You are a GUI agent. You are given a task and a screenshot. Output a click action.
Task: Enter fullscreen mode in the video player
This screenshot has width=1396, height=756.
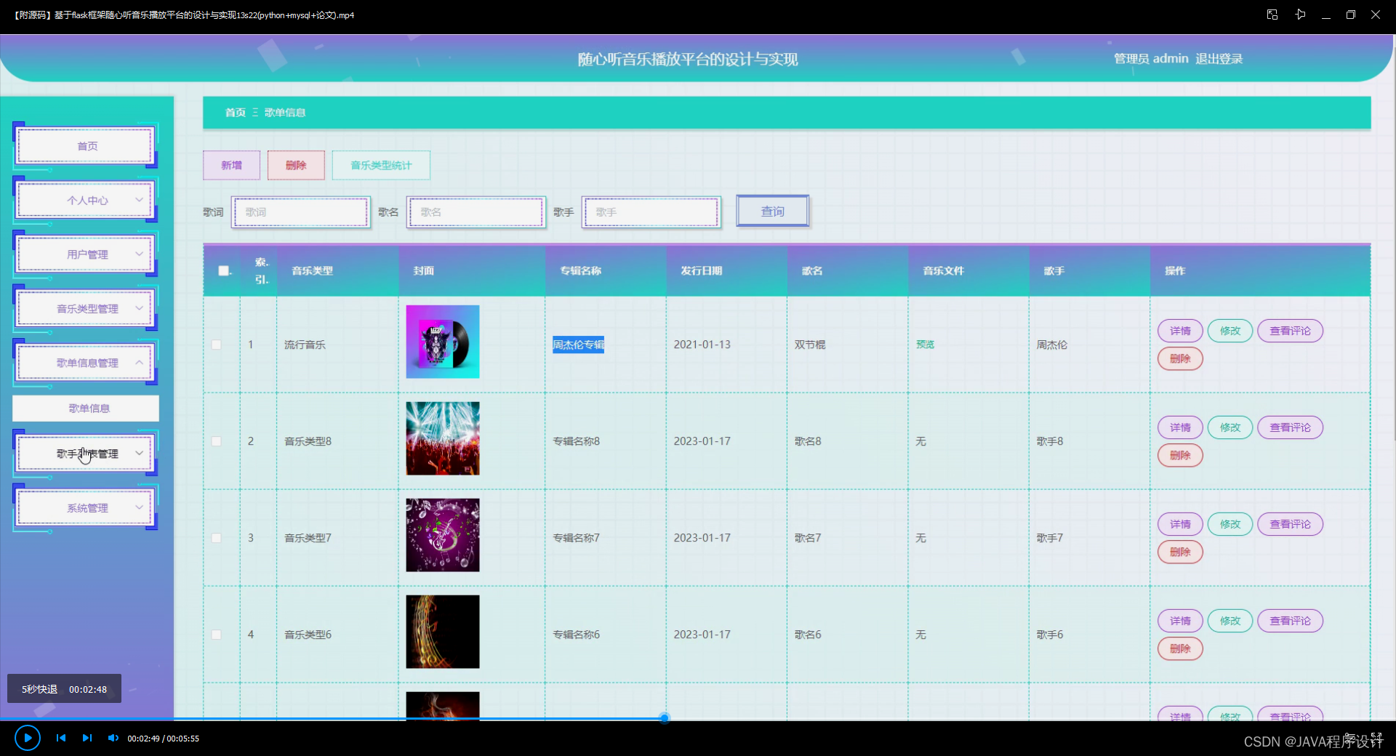[x=1376, y=737]
